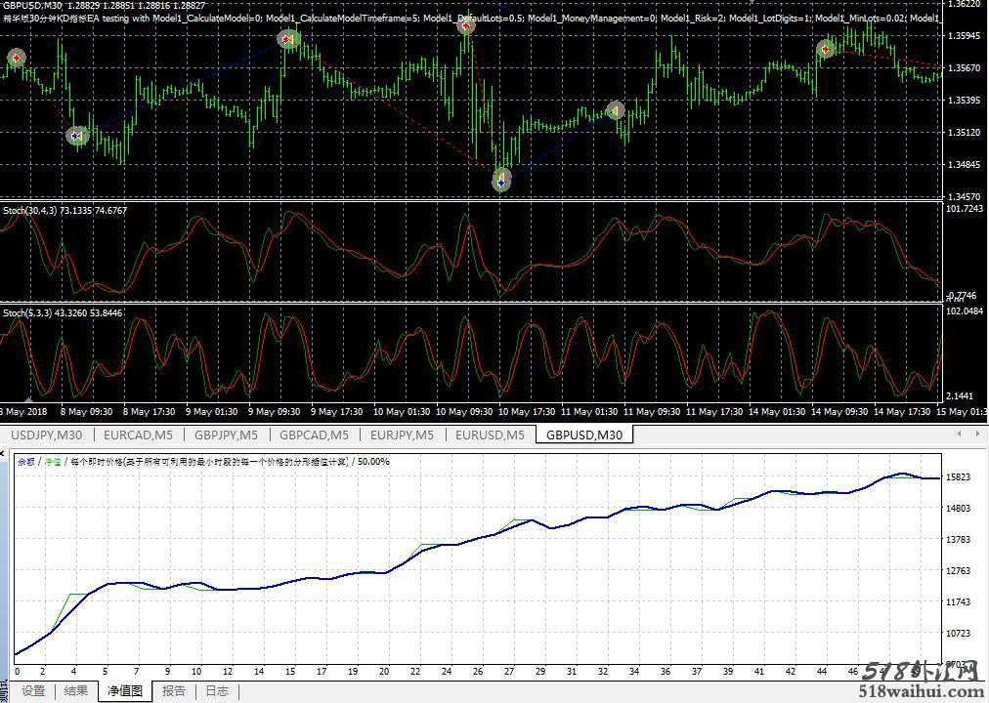
Task: Click the 14 May 09:30 time axis label
Action: point(838,412)
